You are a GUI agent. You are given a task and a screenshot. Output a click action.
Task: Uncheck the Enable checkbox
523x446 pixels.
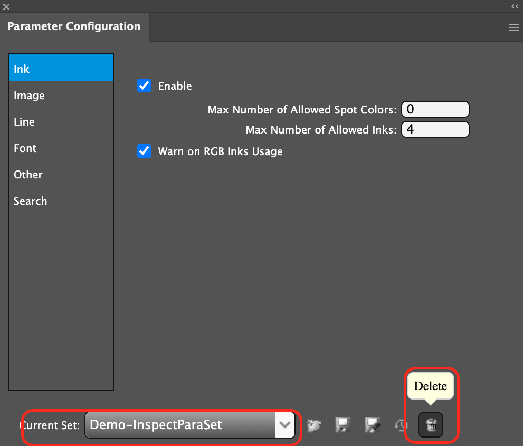pyautogui.click(x=144, y=86)
